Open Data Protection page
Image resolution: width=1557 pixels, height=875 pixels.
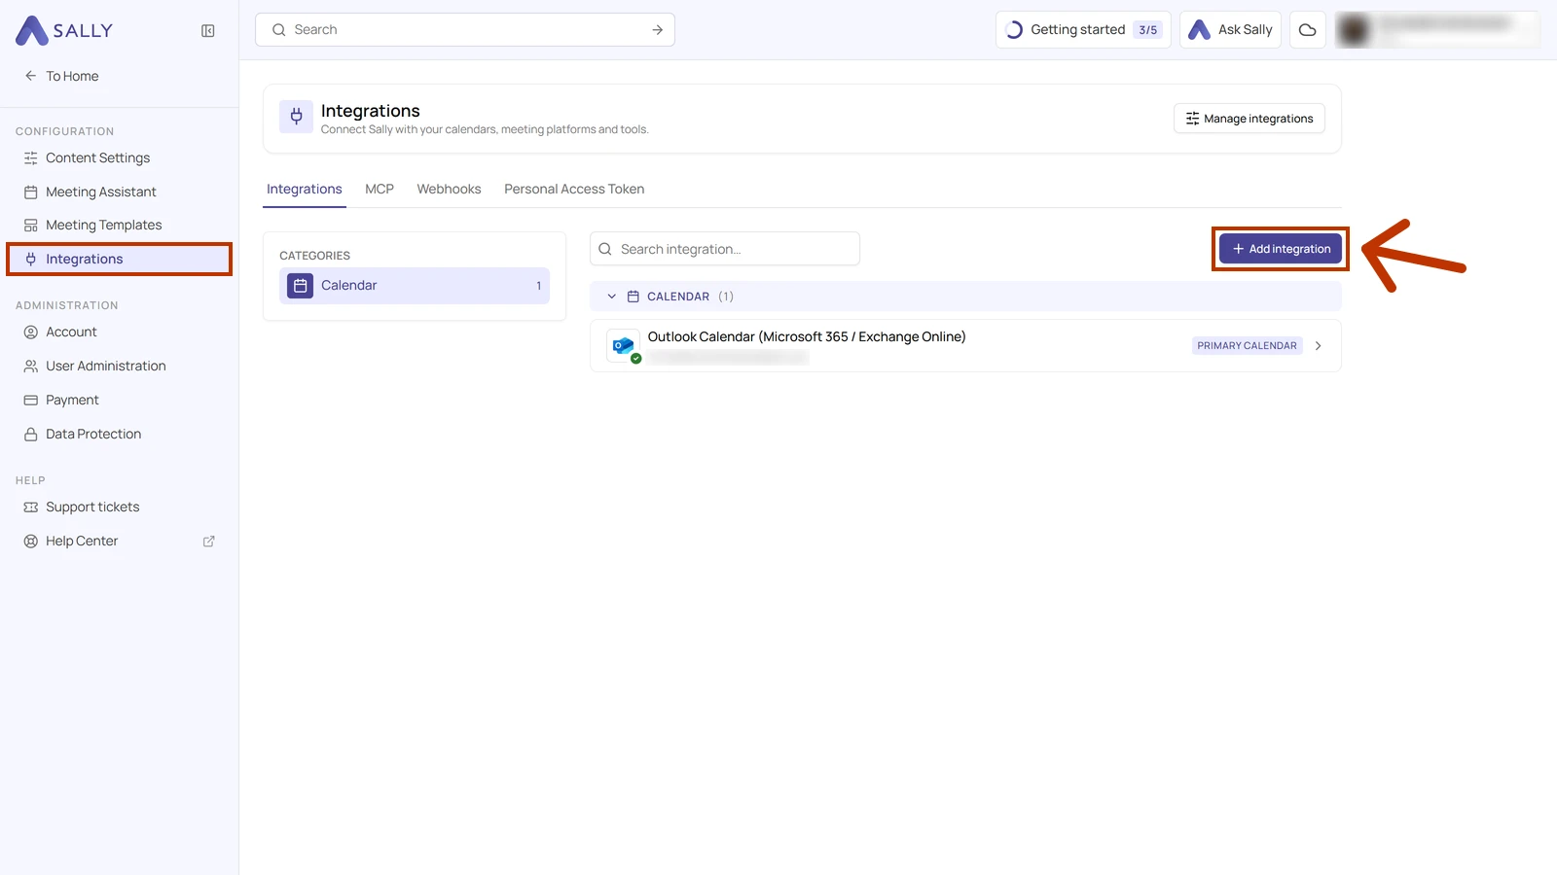tap(119, 434)
